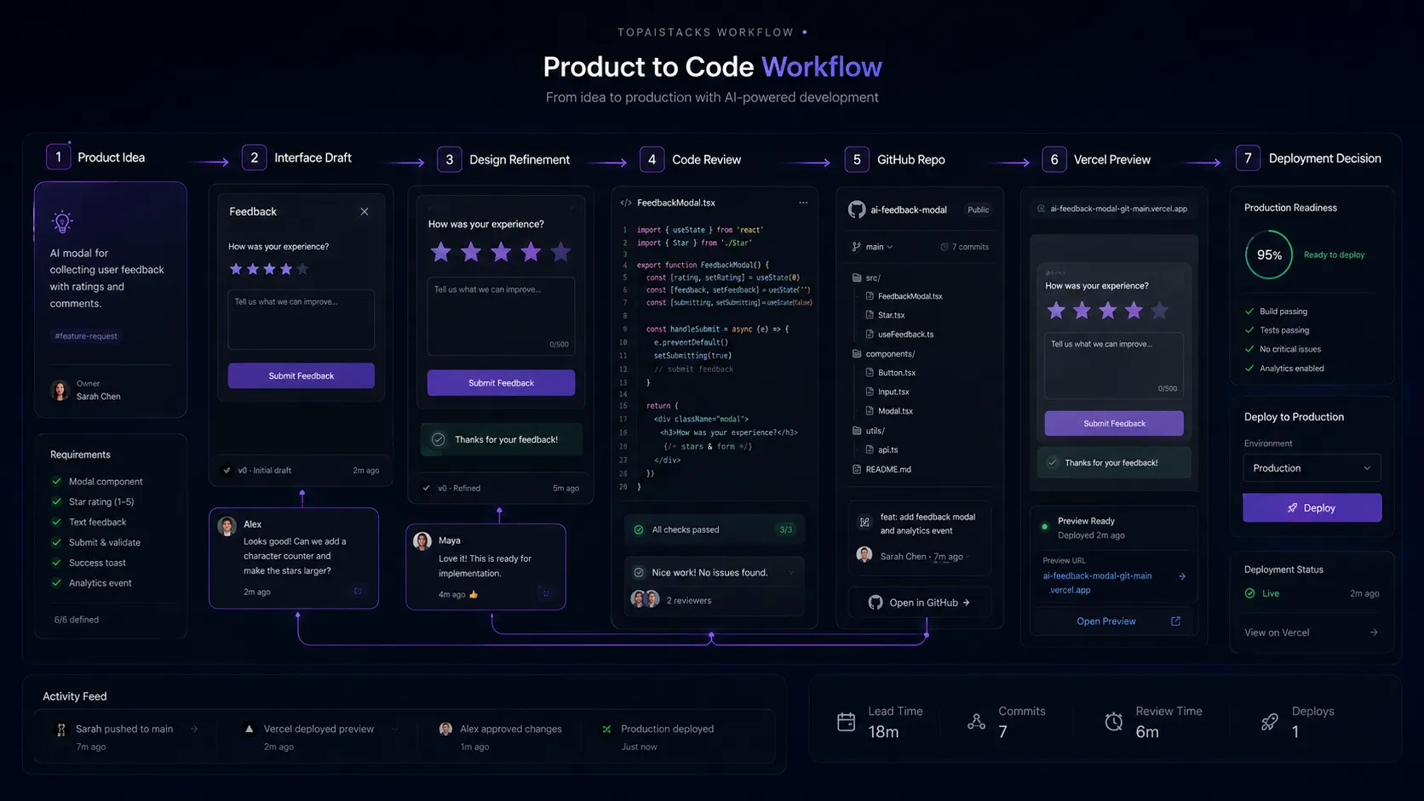The height and width of the screenshot is (801, 1424).
Task: Click the branch icon beside main
Action: pyautogui.click(x=856, y=247)
